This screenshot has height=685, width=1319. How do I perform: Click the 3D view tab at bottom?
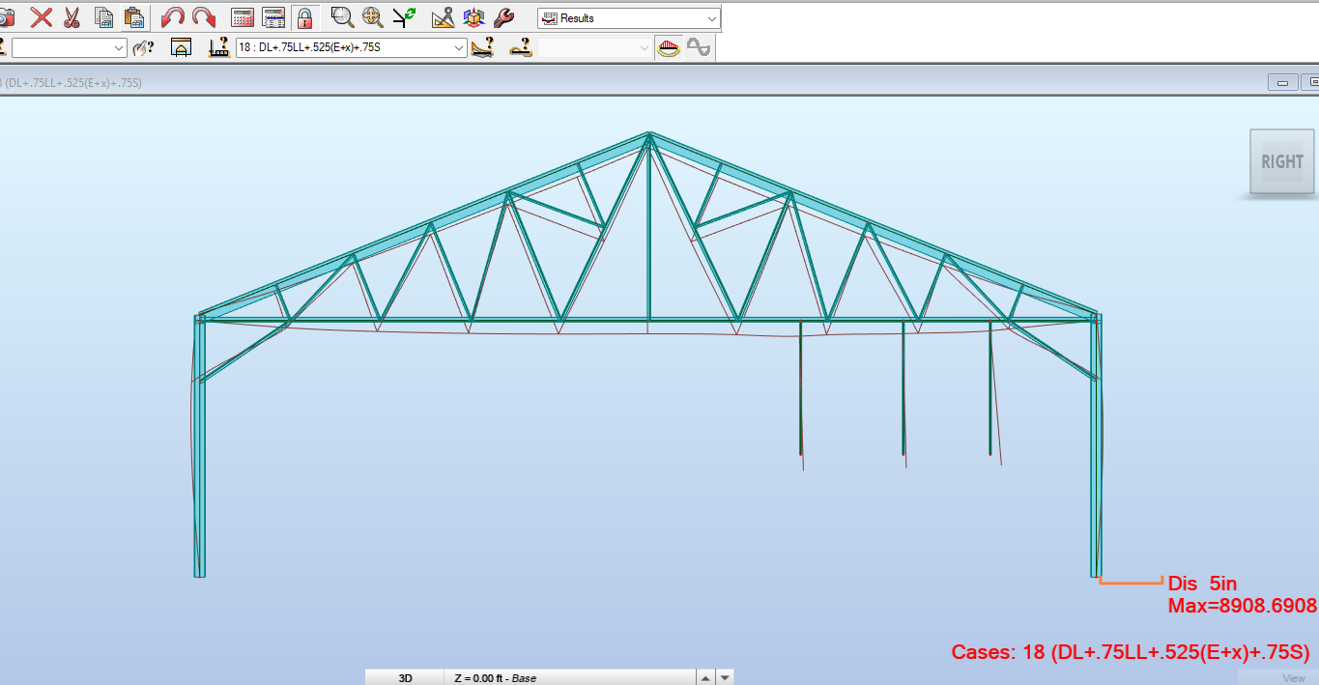point(405,677)
